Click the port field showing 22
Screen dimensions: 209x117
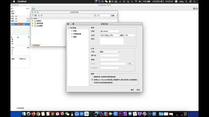[130, 35]
